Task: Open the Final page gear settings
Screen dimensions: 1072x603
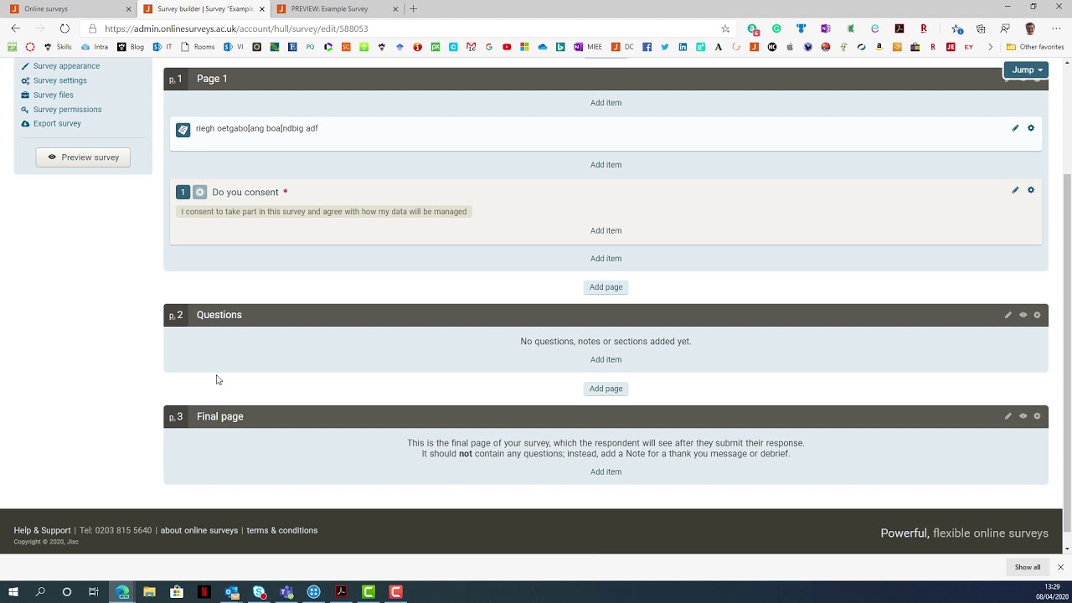Action: click(1037, 416)
